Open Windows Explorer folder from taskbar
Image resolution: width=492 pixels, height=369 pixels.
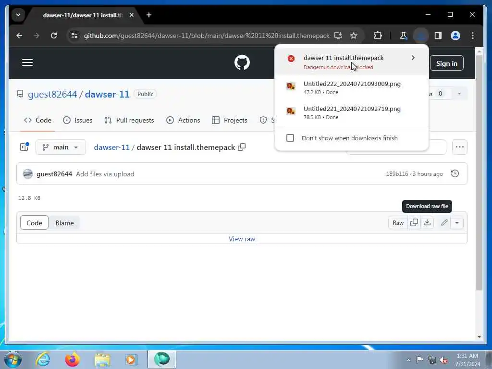tap(102, 359)
